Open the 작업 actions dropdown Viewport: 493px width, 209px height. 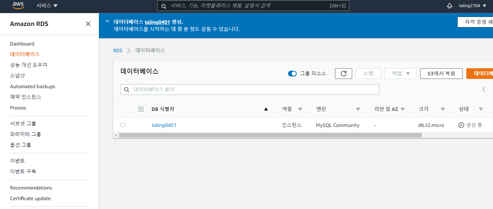click(401, 74)
